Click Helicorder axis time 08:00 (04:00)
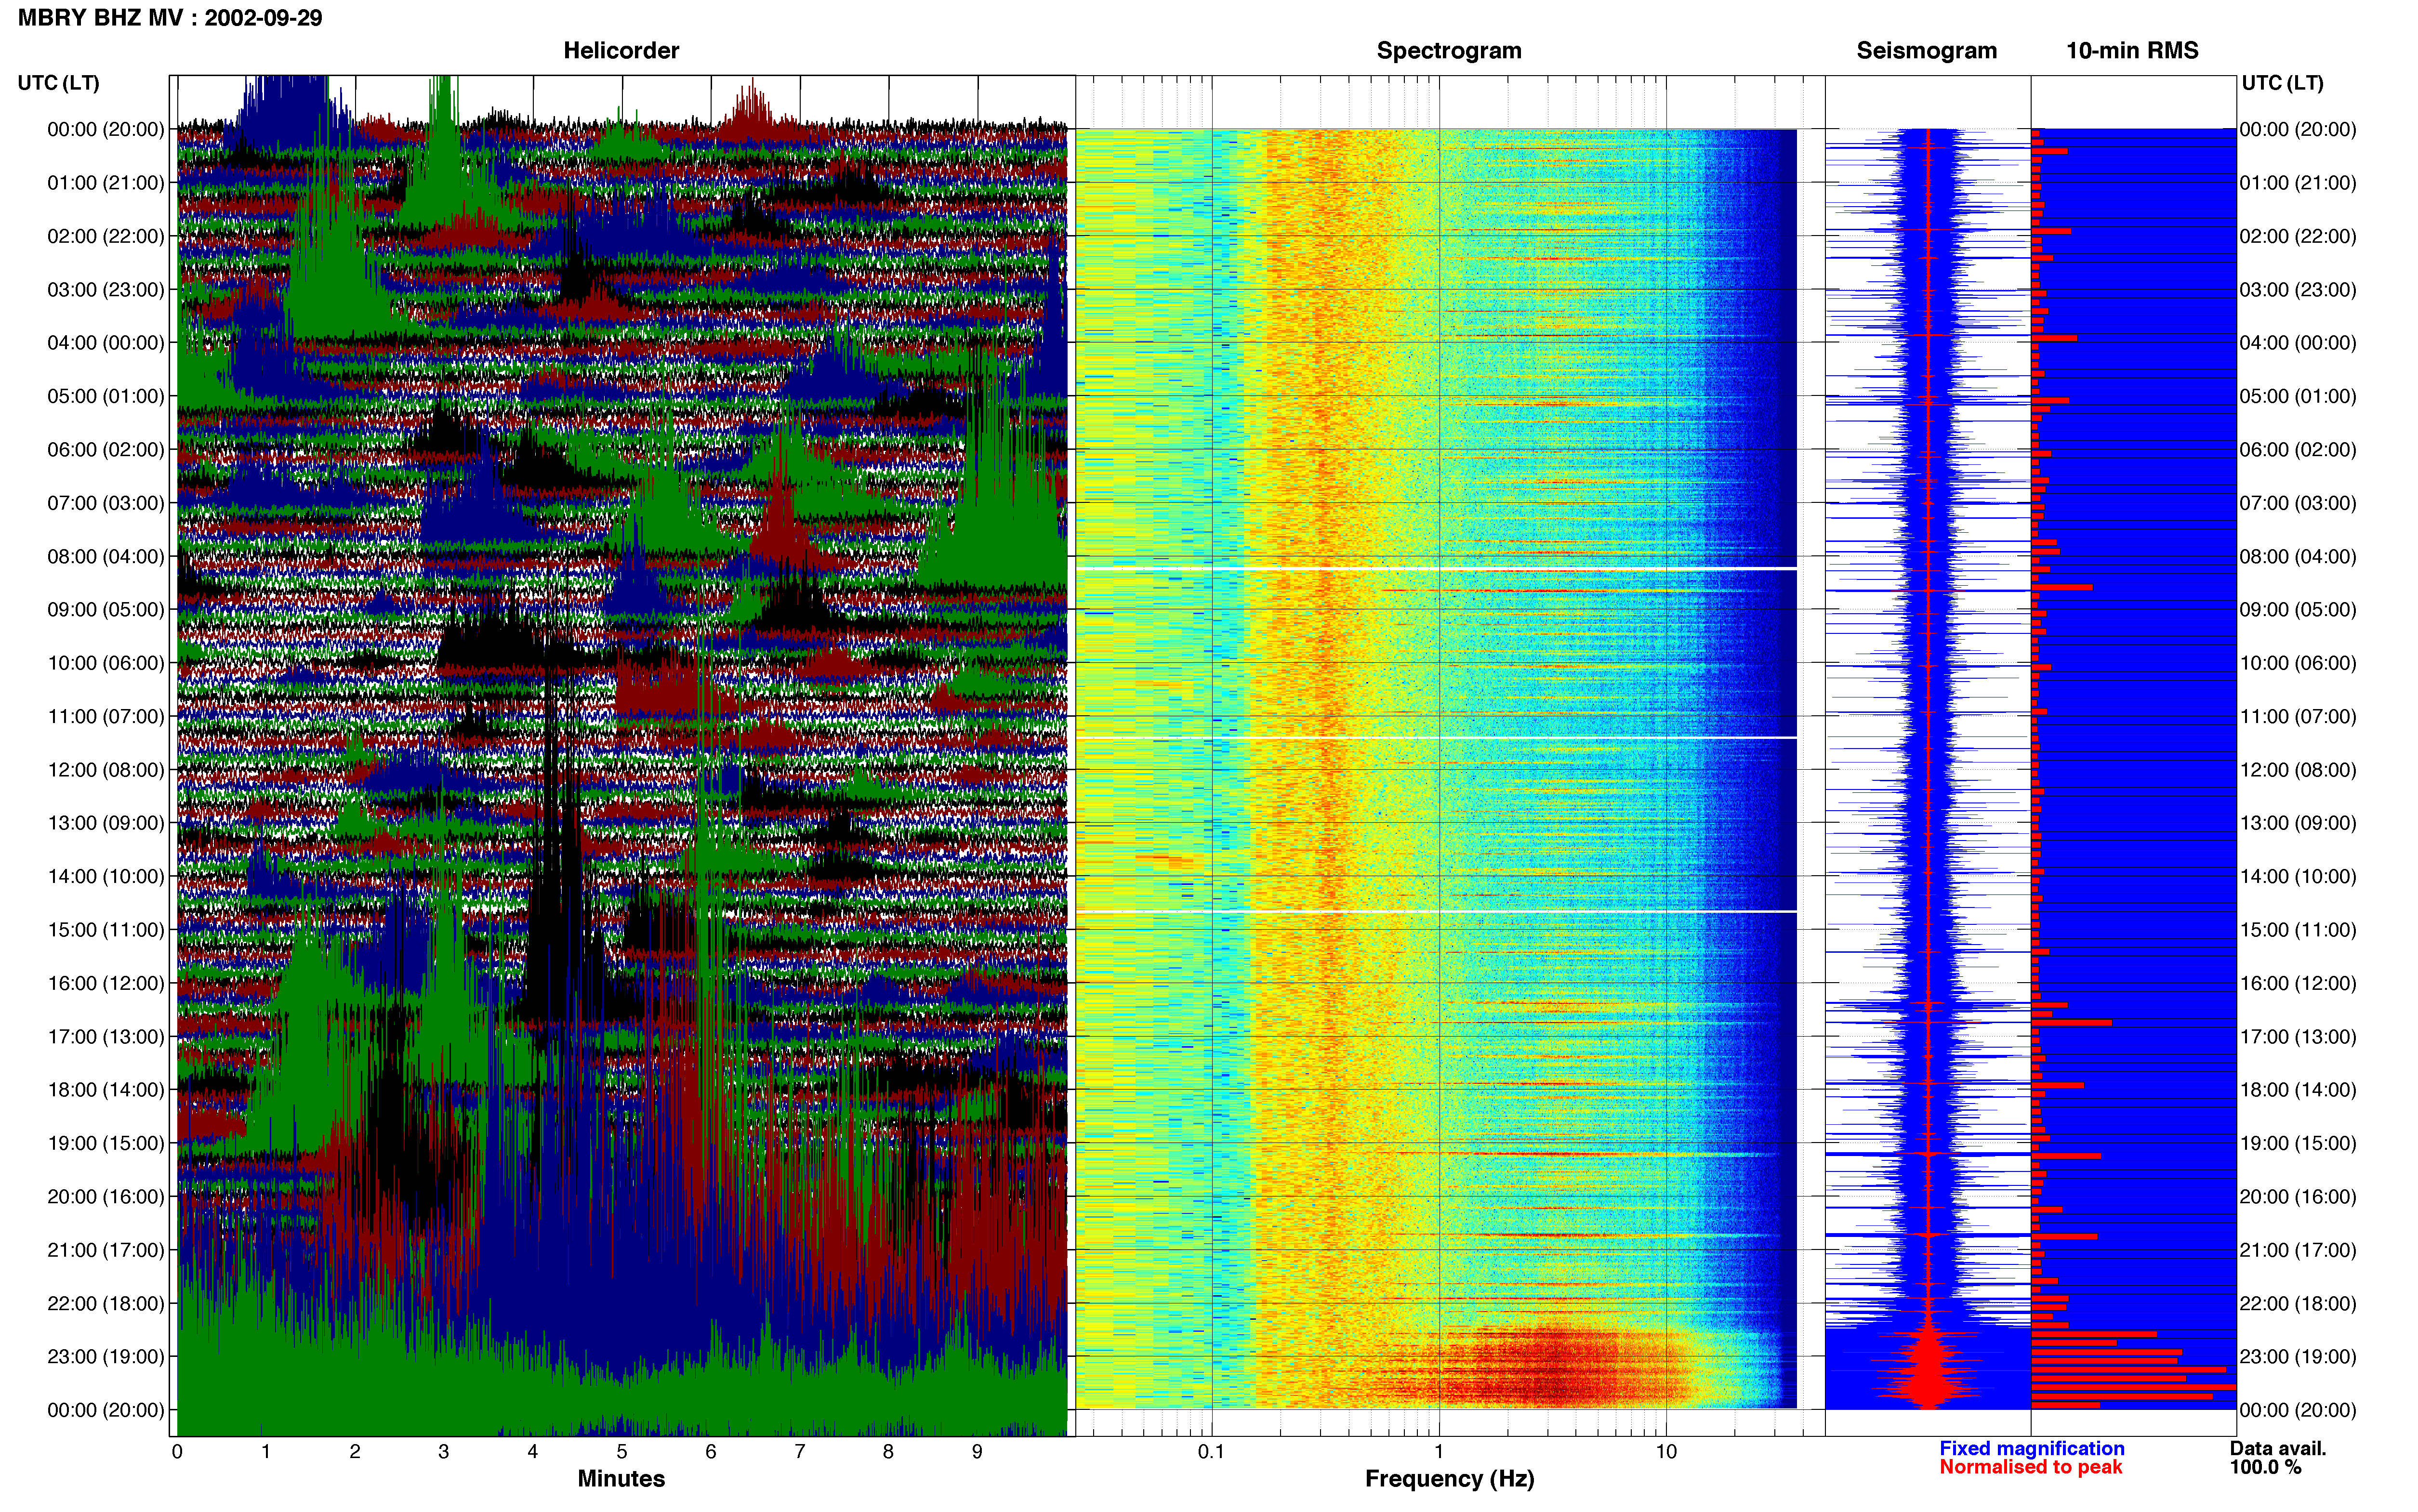 pyautogui.click(x=106, y=556)
